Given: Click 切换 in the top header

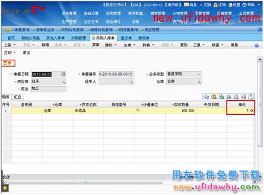Looking at the screenshot, I should tap(208, 5).
